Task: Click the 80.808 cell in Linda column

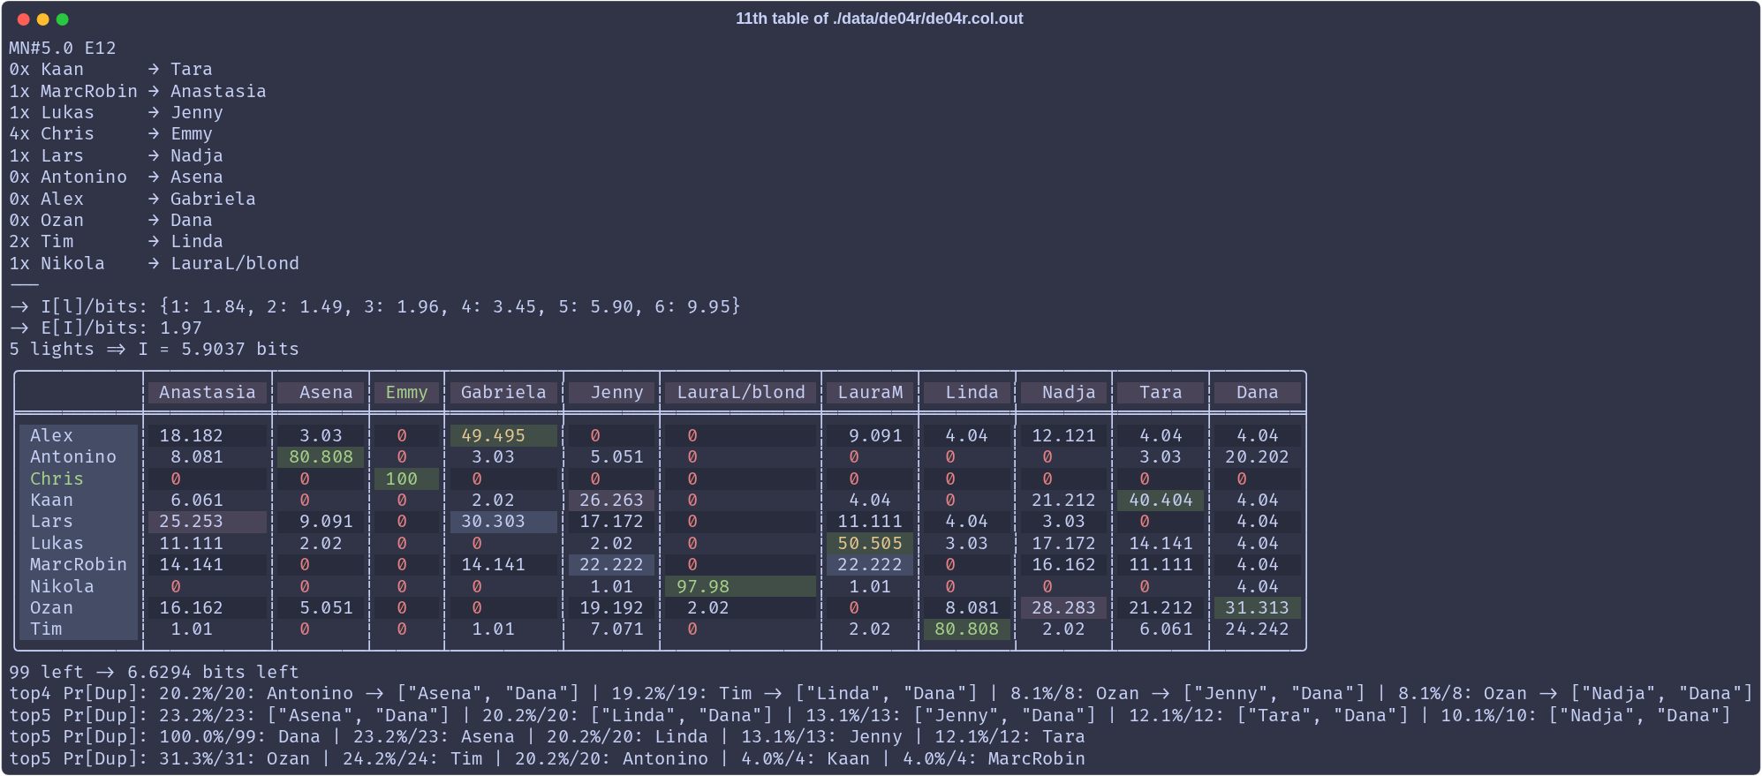Action: point(967,629)
